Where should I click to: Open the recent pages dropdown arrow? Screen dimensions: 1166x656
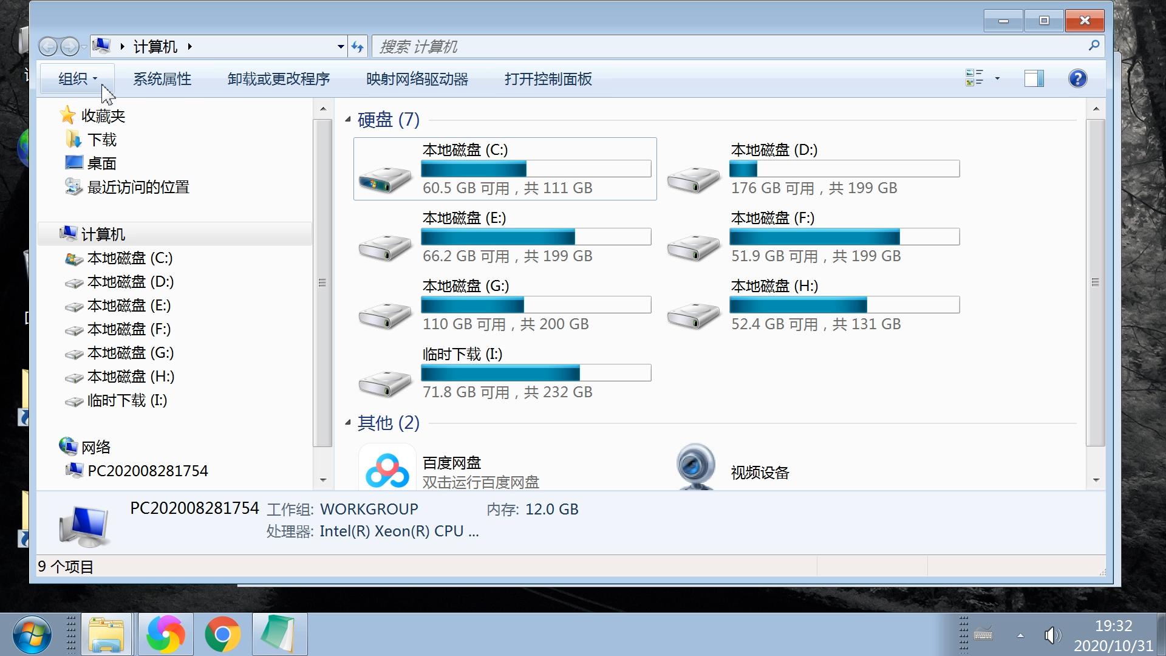(84, 47)
